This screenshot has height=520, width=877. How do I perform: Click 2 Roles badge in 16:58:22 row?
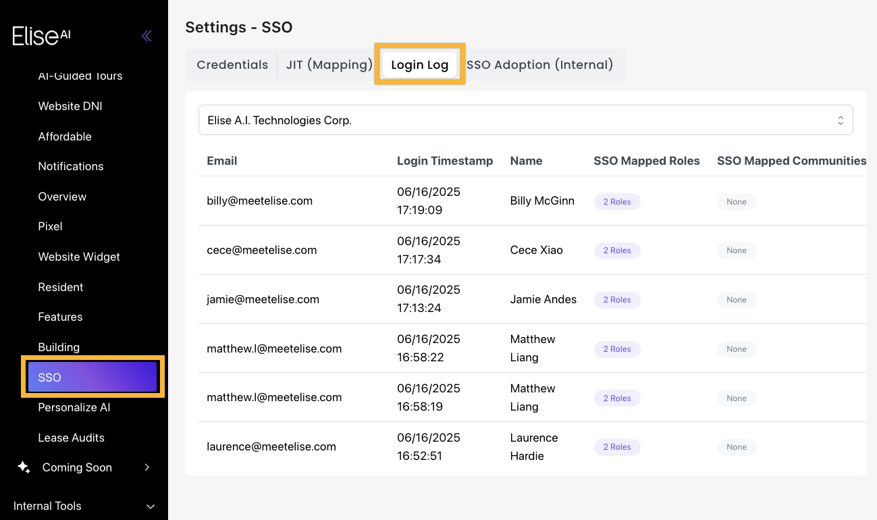[x=617, y=349]
